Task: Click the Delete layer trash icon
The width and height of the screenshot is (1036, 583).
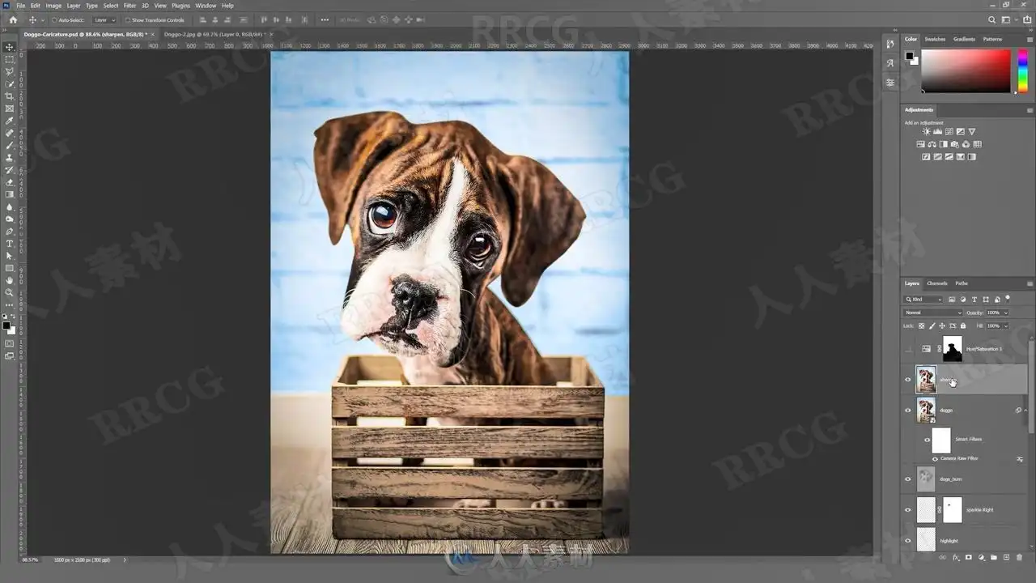Action: point(1019,557)
